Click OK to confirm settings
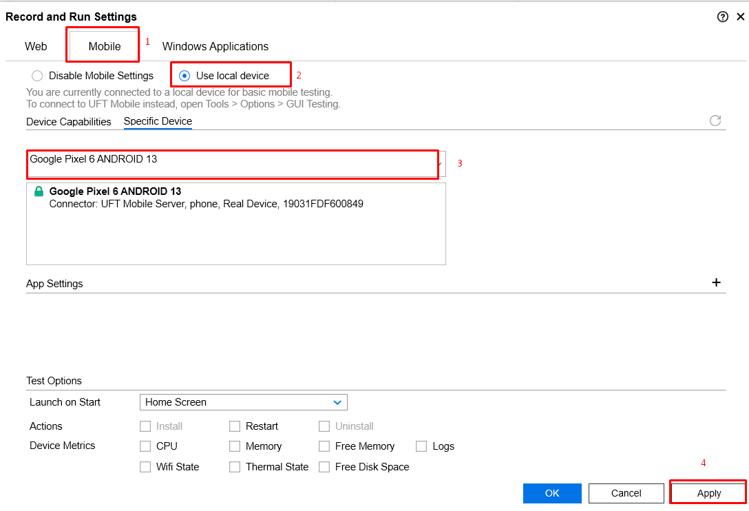Screen dimensions: 749x511 tap(552, 493)
